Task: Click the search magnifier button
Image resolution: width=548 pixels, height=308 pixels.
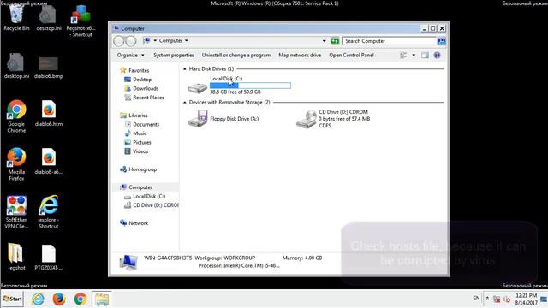Action: (442, 41)
